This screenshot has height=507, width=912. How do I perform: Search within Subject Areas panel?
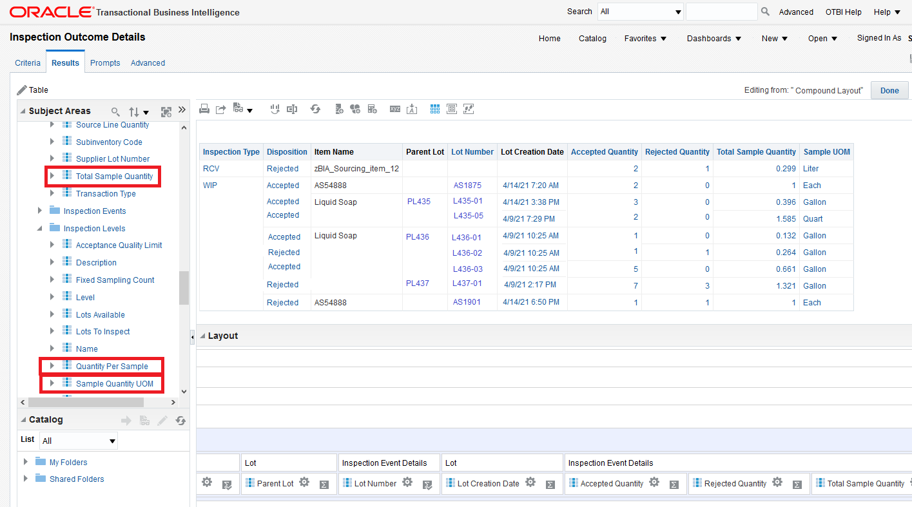click(x=116, y=111)
